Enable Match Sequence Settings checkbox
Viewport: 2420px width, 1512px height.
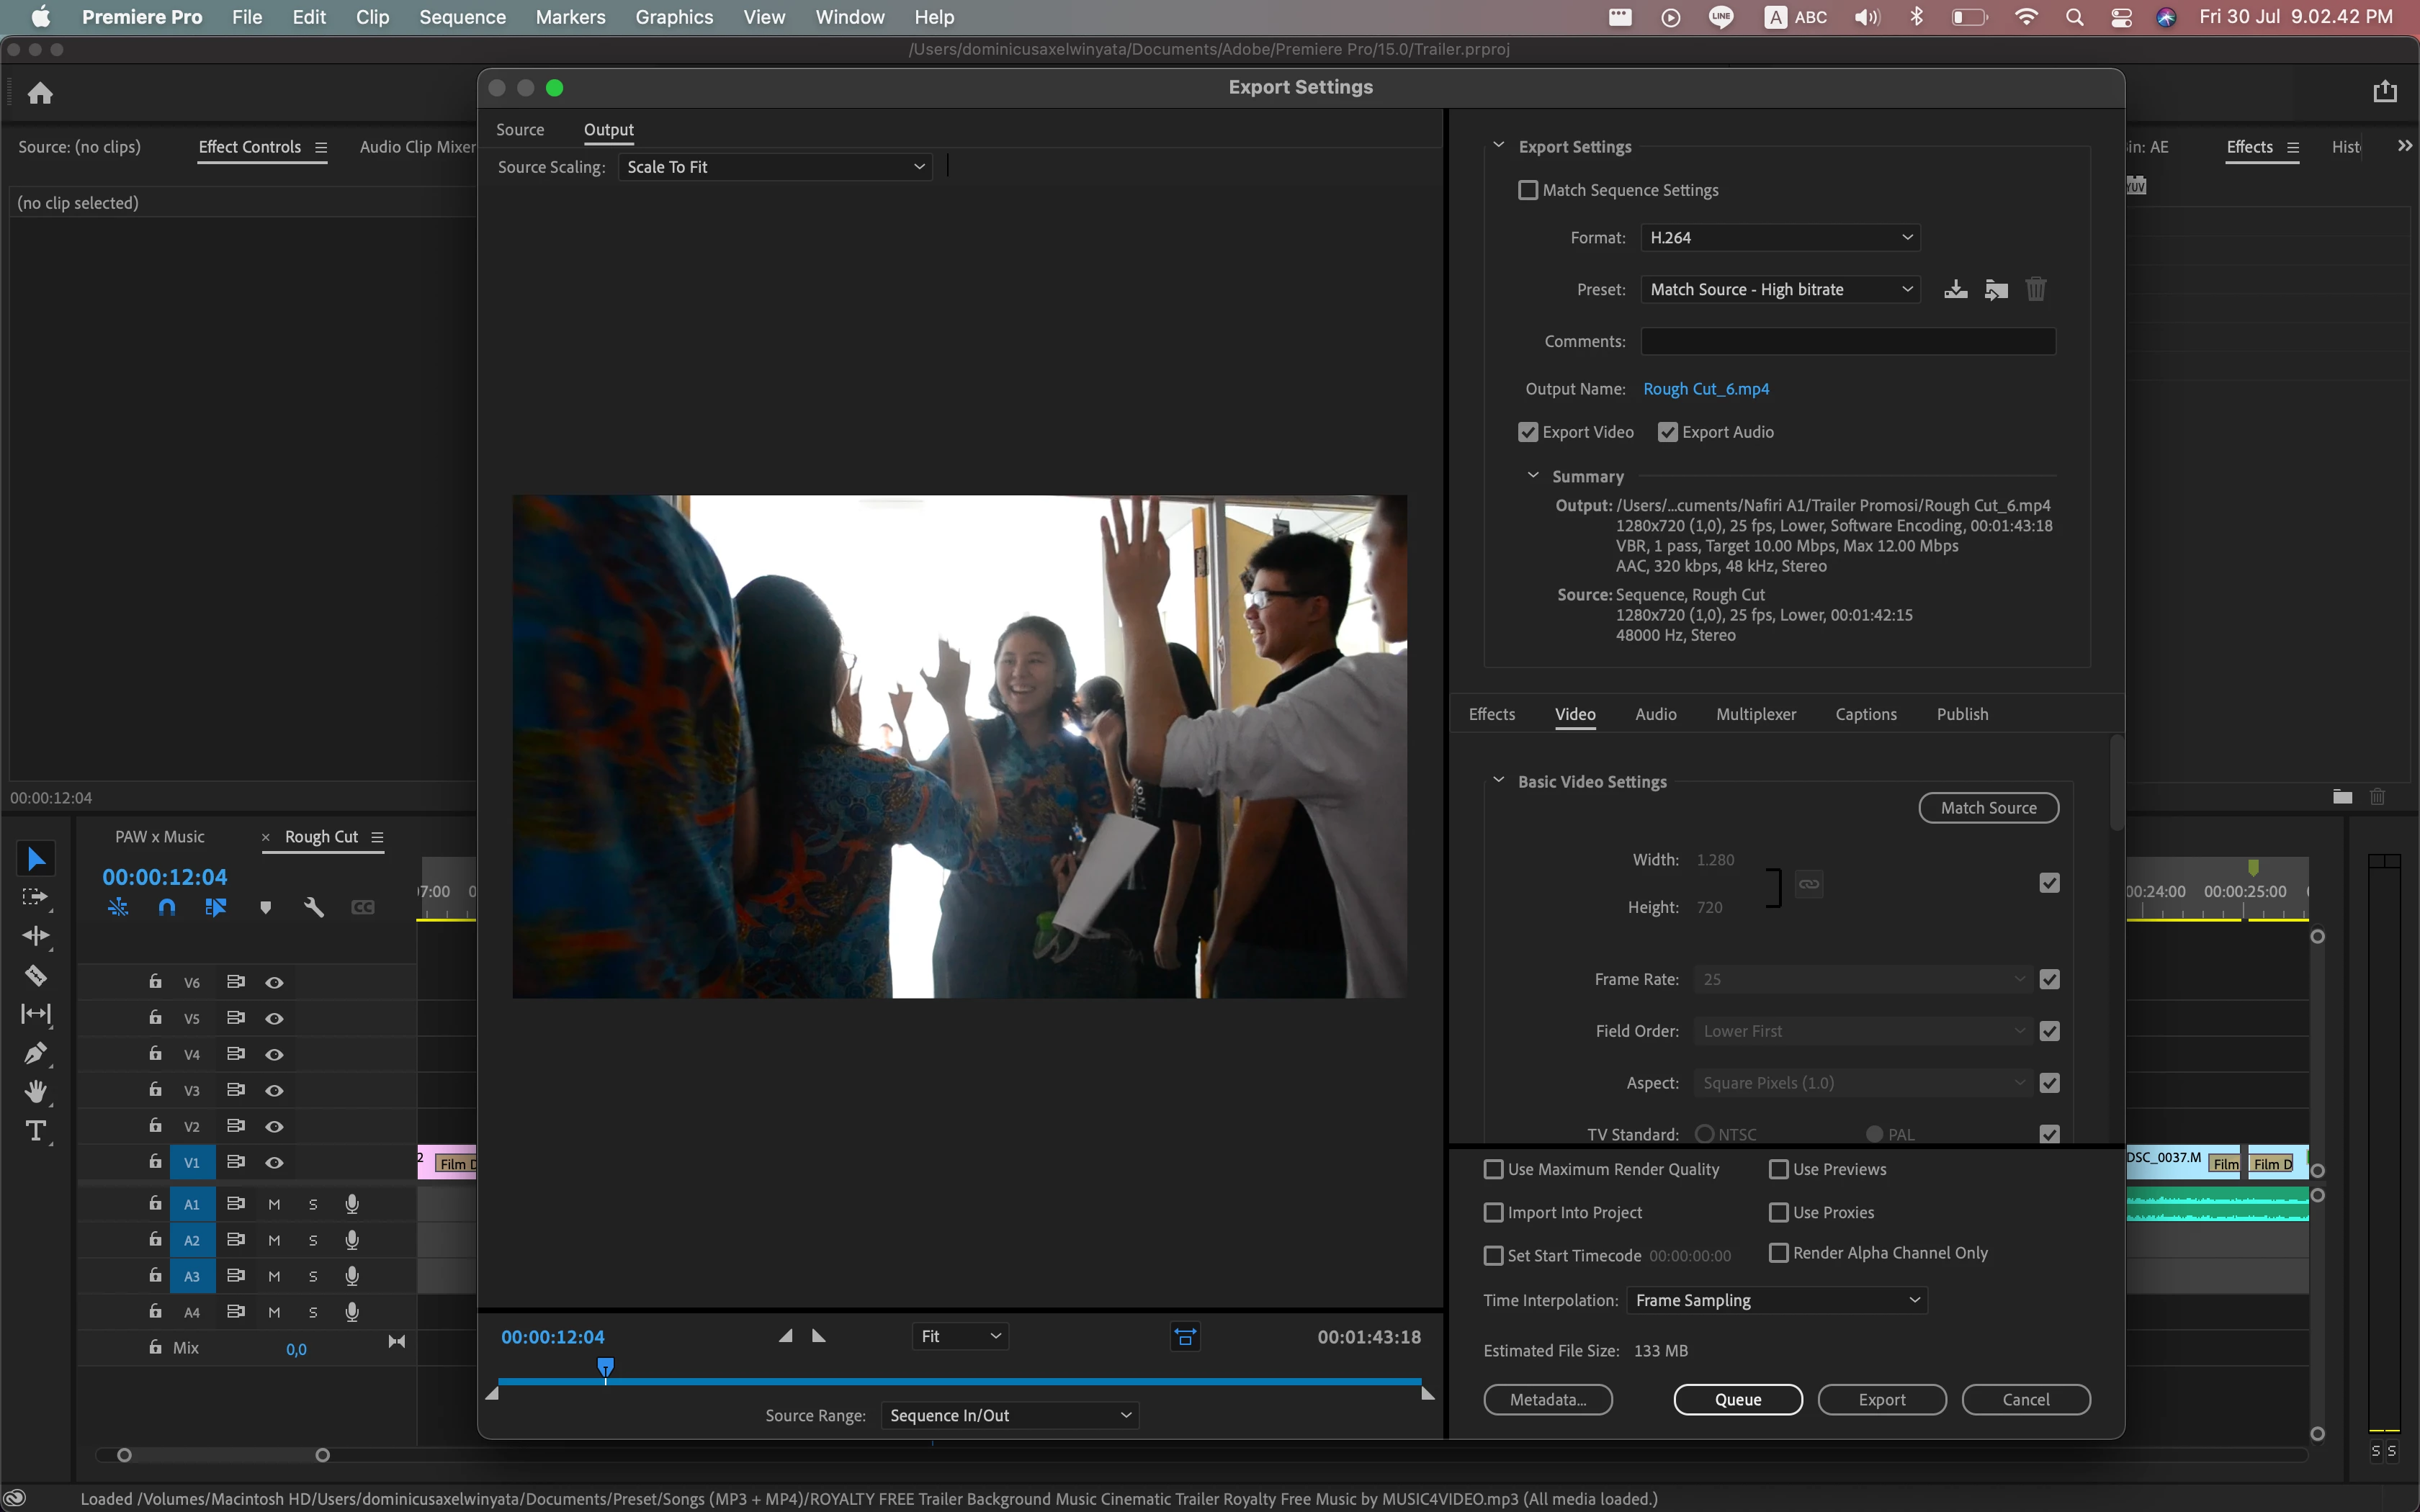[x=1528, y=190]
